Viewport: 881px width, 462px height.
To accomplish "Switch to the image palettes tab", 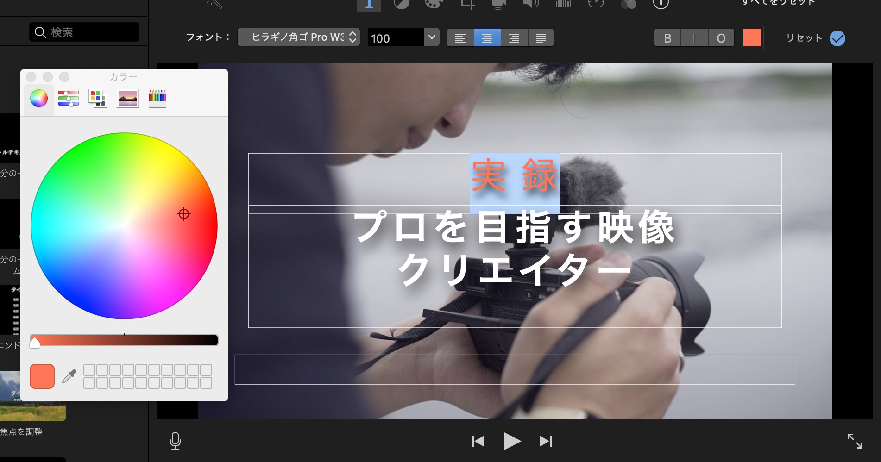I will (x=128, y=98).
